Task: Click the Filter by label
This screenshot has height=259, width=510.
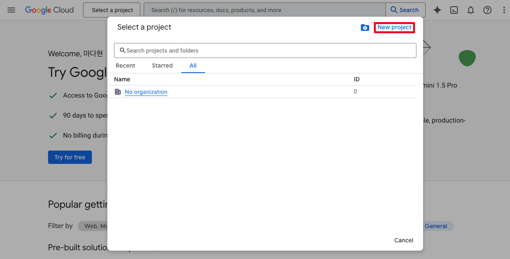Action: coord(60,226)
